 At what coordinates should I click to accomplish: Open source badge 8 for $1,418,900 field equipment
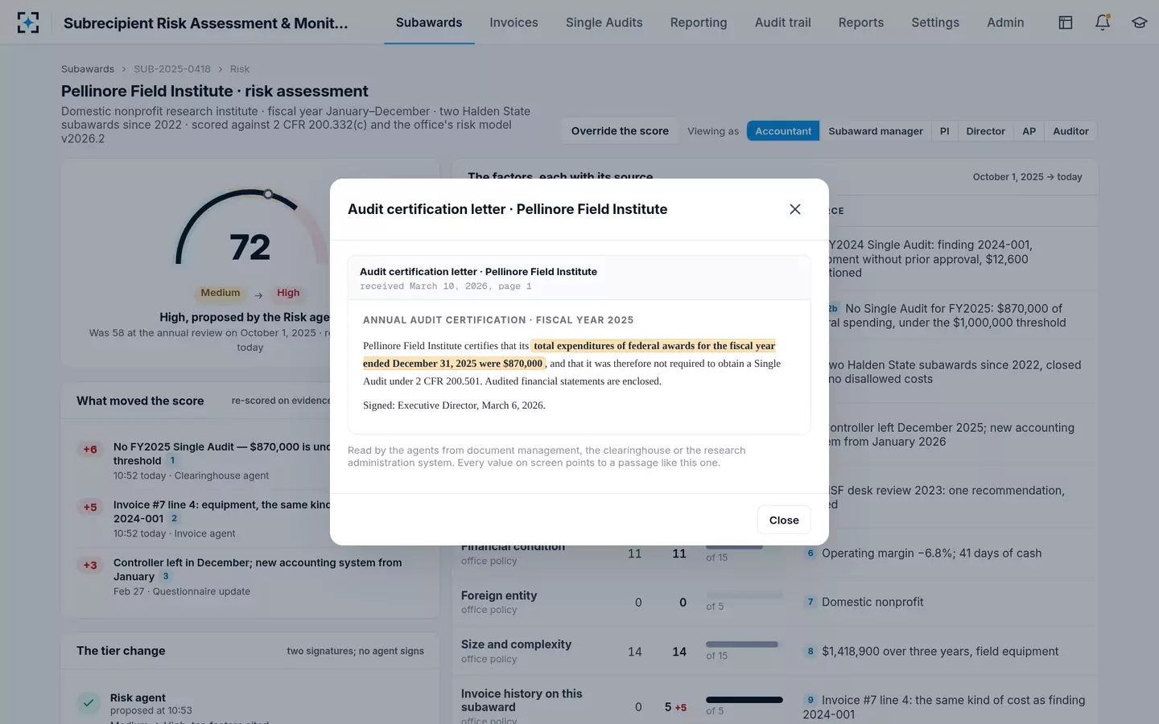point(810,652)
